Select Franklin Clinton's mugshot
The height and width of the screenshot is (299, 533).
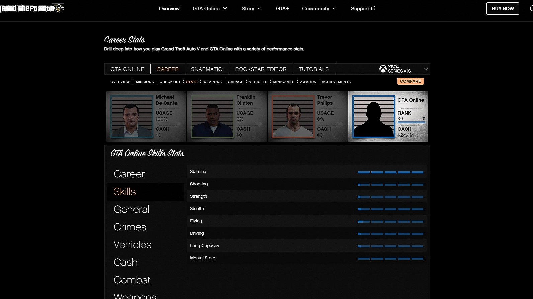click(x=212, y=117)
